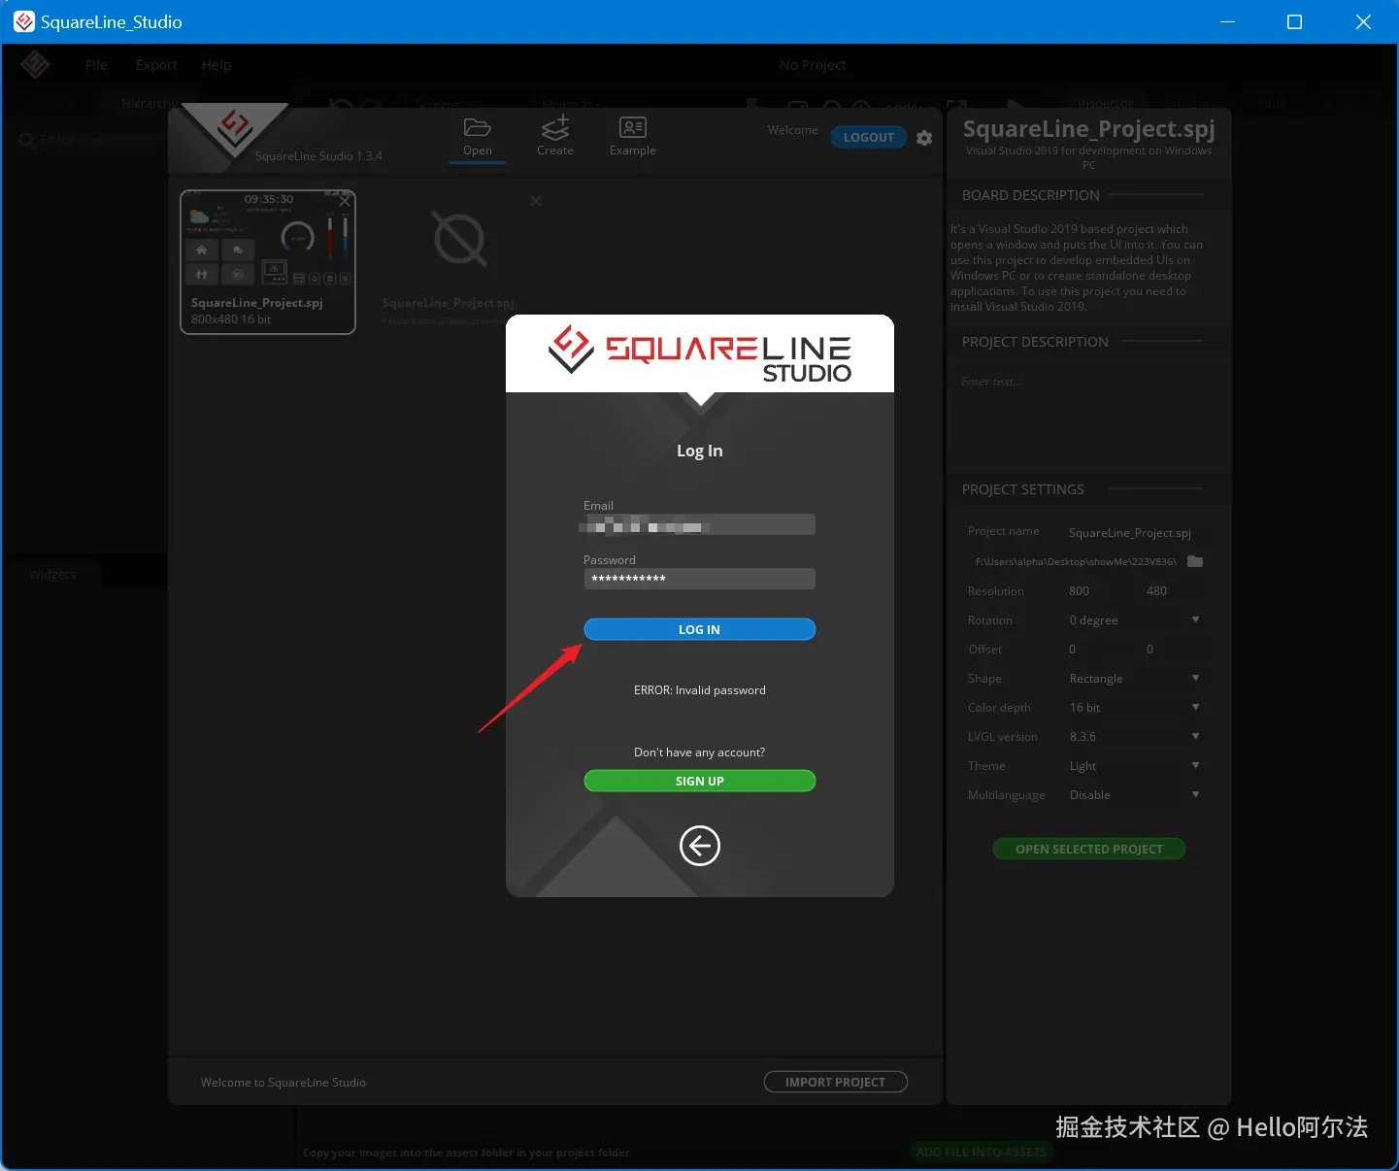
Task: Click the Hierarchy panel tab
Action: [149, 103]
